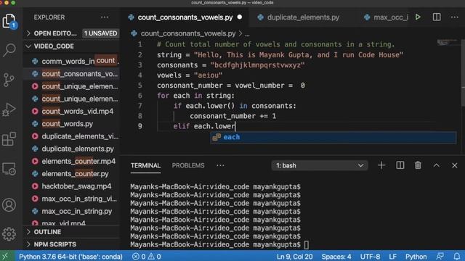
Task: Open count_words.py in explorer
Action: pyautogui.click(x=72, y=124)
